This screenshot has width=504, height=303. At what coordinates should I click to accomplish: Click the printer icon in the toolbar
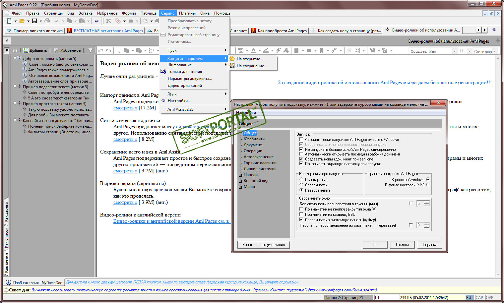[x=47, y=21]
